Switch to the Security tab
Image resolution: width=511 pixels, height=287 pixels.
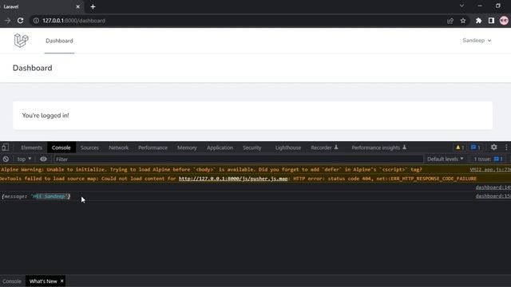tap(252, 147)
